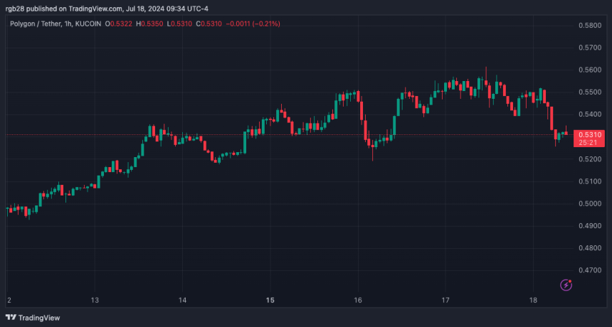612x327 pixels.
Task: Click the red 0.5310 current price label
Action: (591, 134)
